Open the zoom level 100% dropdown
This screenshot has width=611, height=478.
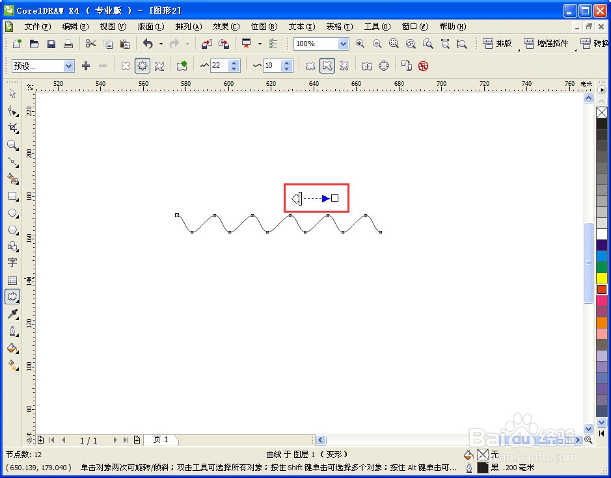(x=343, y=44)
